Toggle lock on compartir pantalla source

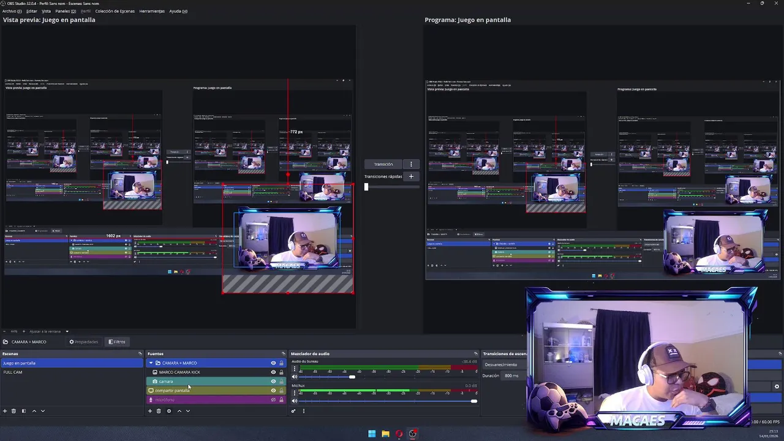(281, 391)
